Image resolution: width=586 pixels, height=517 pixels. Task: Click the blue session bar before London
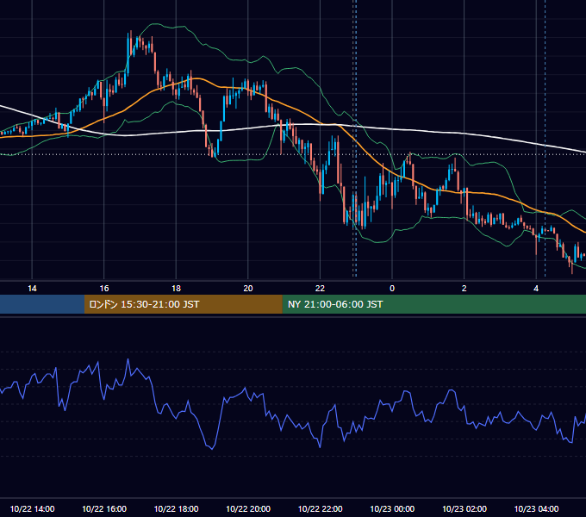tap(42, 304)
